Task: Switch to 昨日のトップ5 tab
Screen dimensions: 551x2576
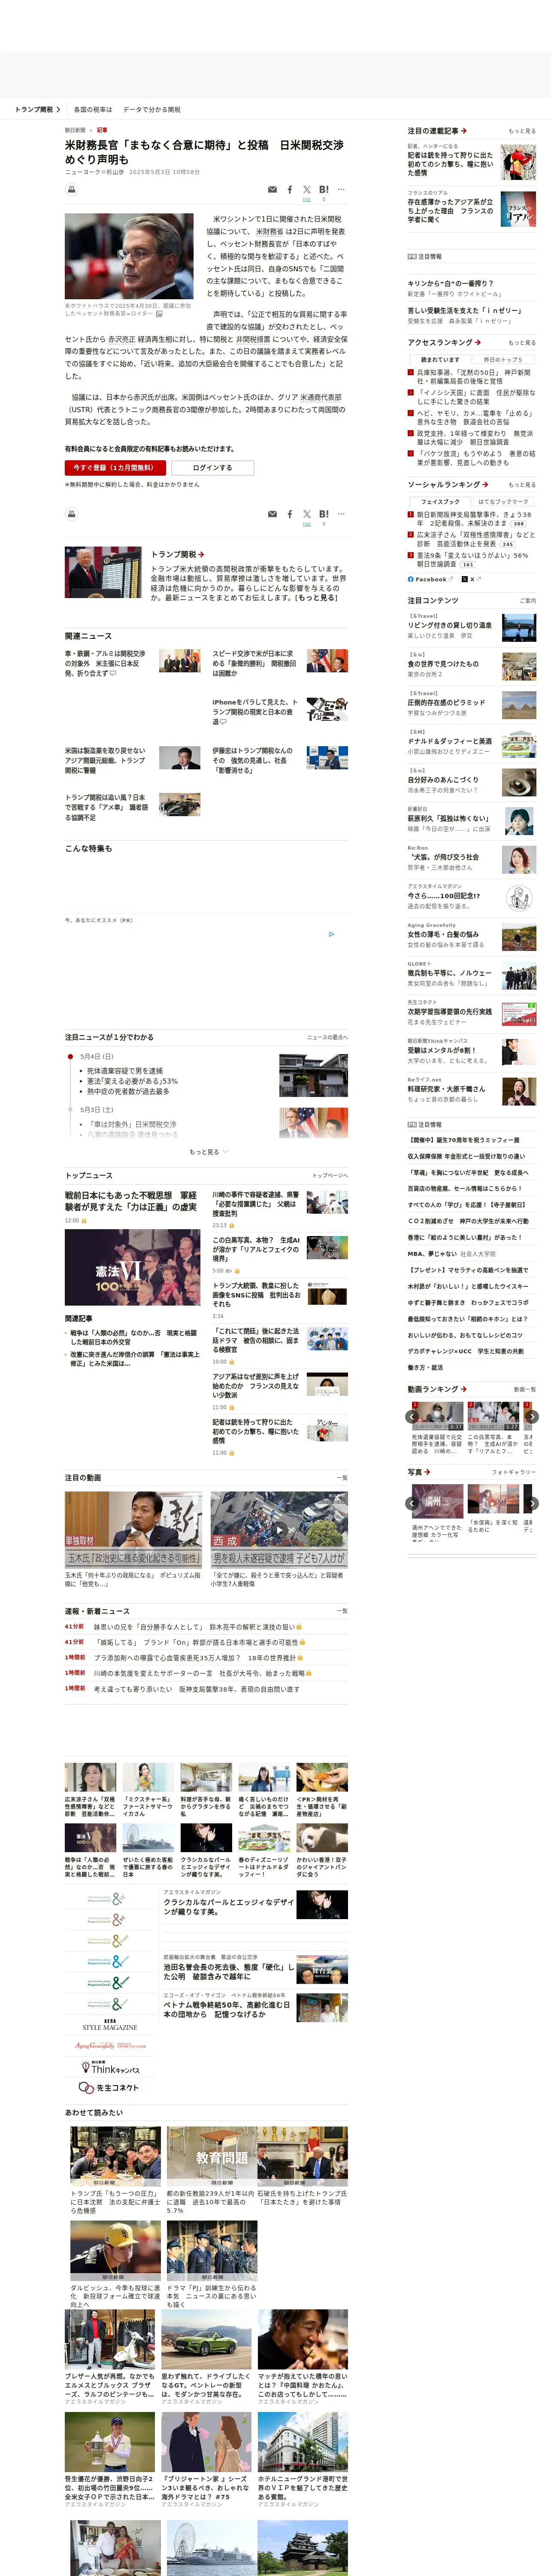Action: pyautogui.click(x=503, y=360)
